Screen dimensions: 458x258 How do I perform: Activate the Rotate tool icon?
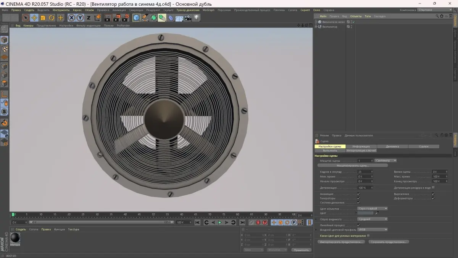coord(52,18)
